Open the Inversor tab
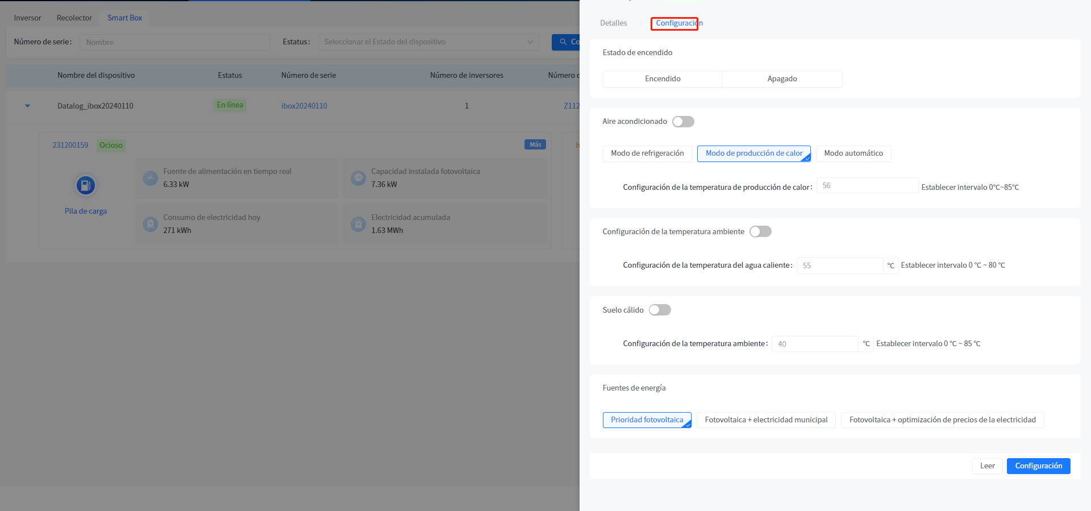The image size is (1091, 511). tap(27, 18)
